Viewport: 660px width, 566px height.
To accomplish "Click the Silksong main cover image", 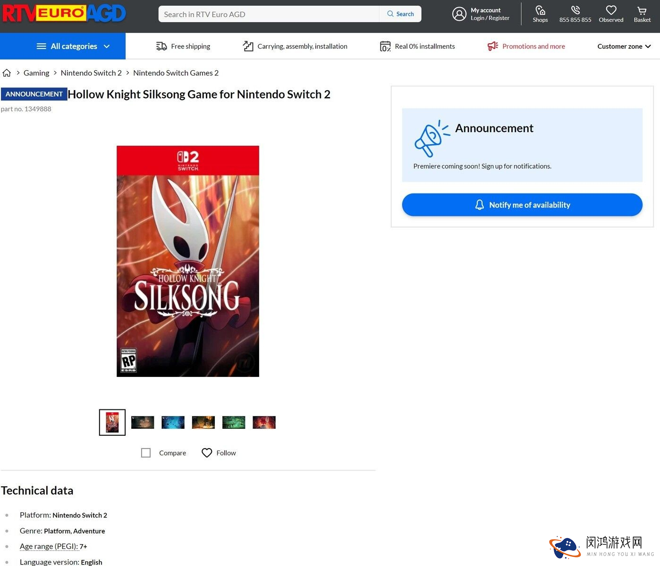I will click(188, 261).
